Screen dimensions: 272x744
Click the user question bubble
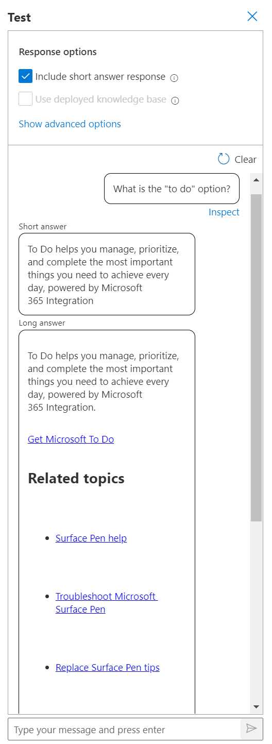click(172, 189)
